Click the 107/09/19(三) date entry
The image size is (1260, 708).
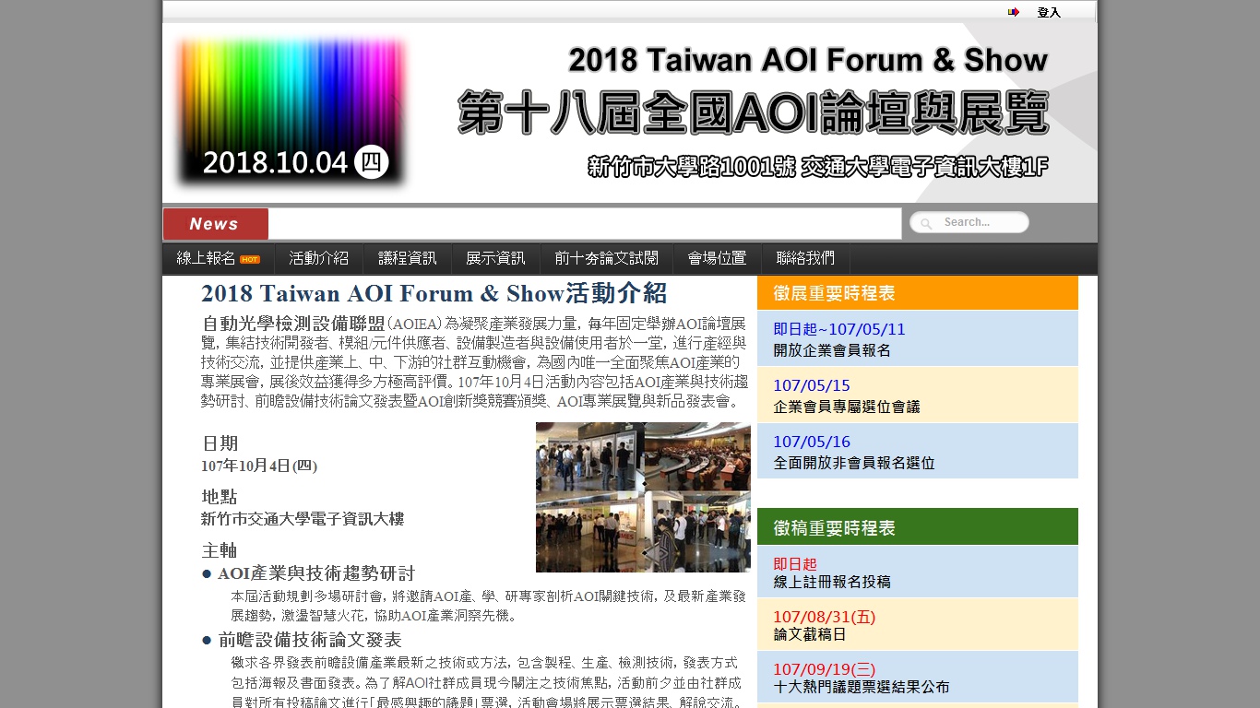tap(825, 669)
